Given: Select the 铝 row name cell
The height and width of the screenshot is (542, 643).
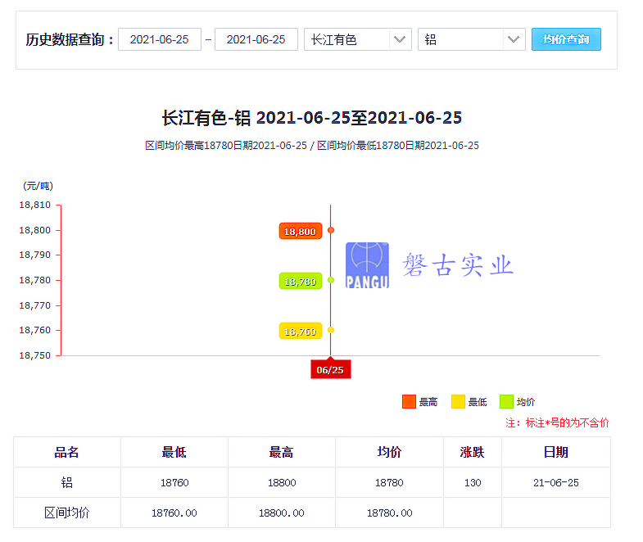Looking at the screenshot, I should 67,482.
